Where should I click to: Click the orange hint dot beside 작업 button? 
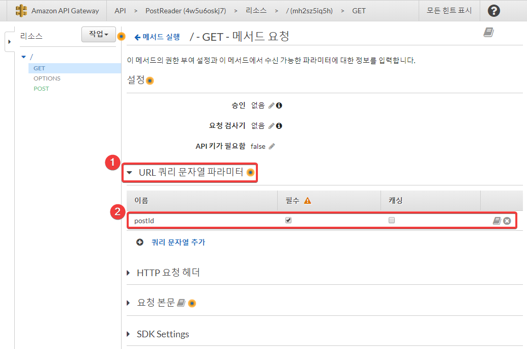[122, 36]
